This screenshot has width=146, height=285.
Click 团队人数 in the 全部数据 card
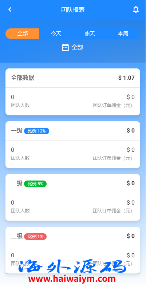20,105
